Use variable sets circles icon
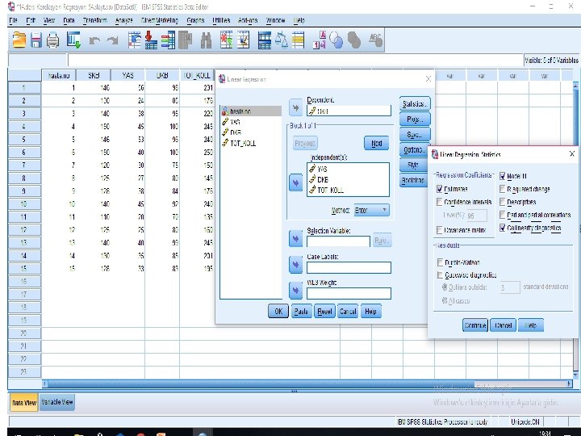Screen dimensions: 581x436 coord(336,40)
